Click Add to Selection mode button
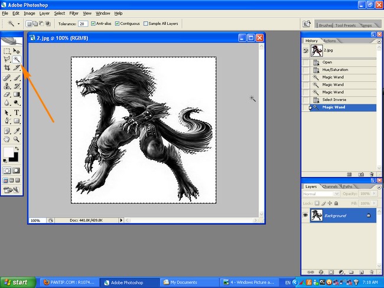 click(x=35, y=24)
